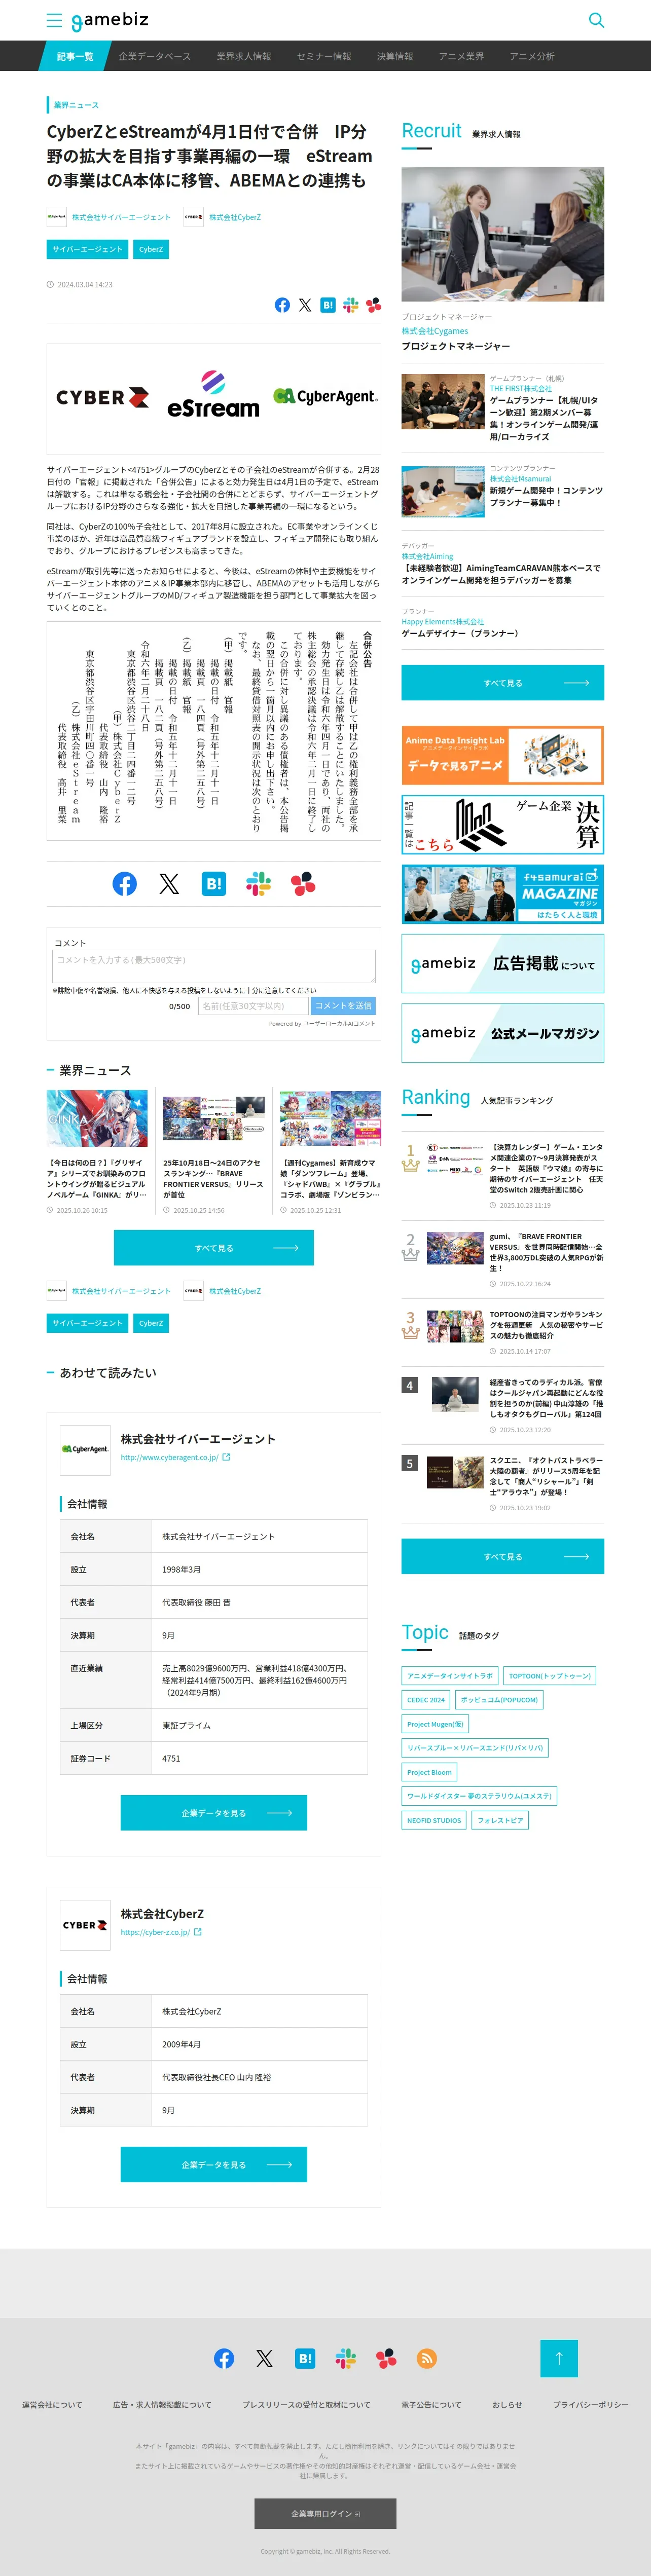Open アニメ分析 menu item
Viewport: 651px width, 2576px height.
click(532, 56)
